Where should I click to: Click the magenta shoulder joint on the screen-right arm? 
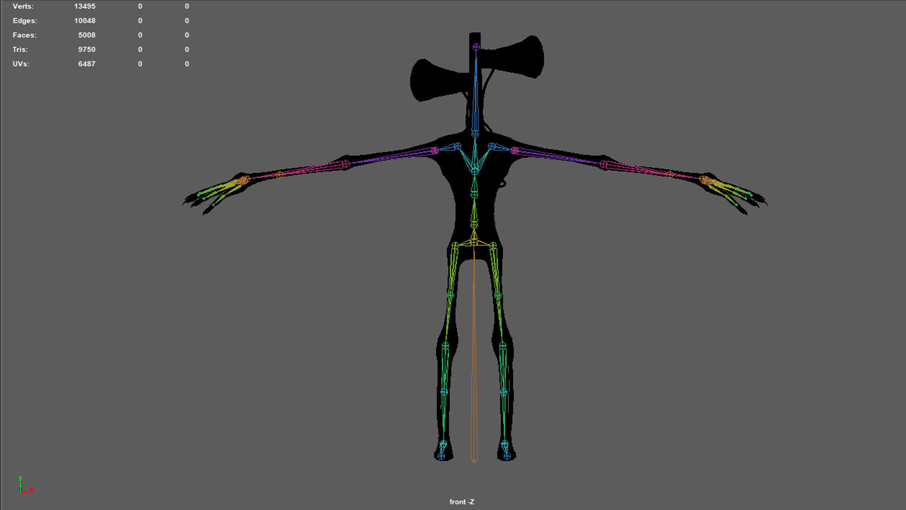515,150
